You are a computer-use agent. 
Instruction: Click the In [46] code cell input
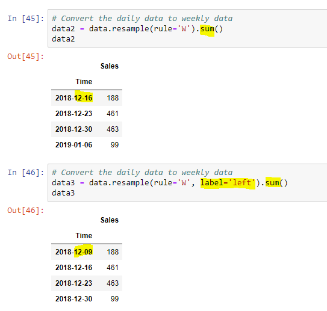(187, 183)
